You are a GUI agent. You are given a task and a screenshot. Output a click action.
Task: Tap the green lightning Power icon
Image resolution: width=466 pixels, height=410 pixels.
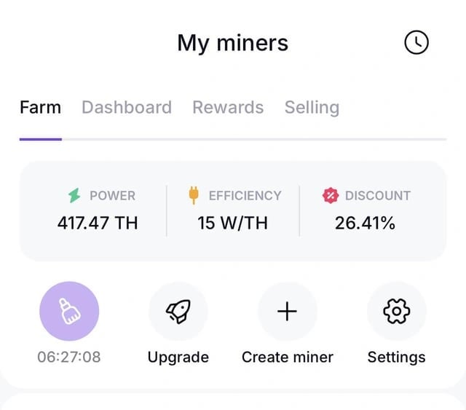pos(74,195)
